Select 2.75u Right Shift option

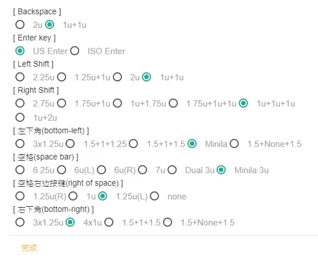[x=20, y=103]
